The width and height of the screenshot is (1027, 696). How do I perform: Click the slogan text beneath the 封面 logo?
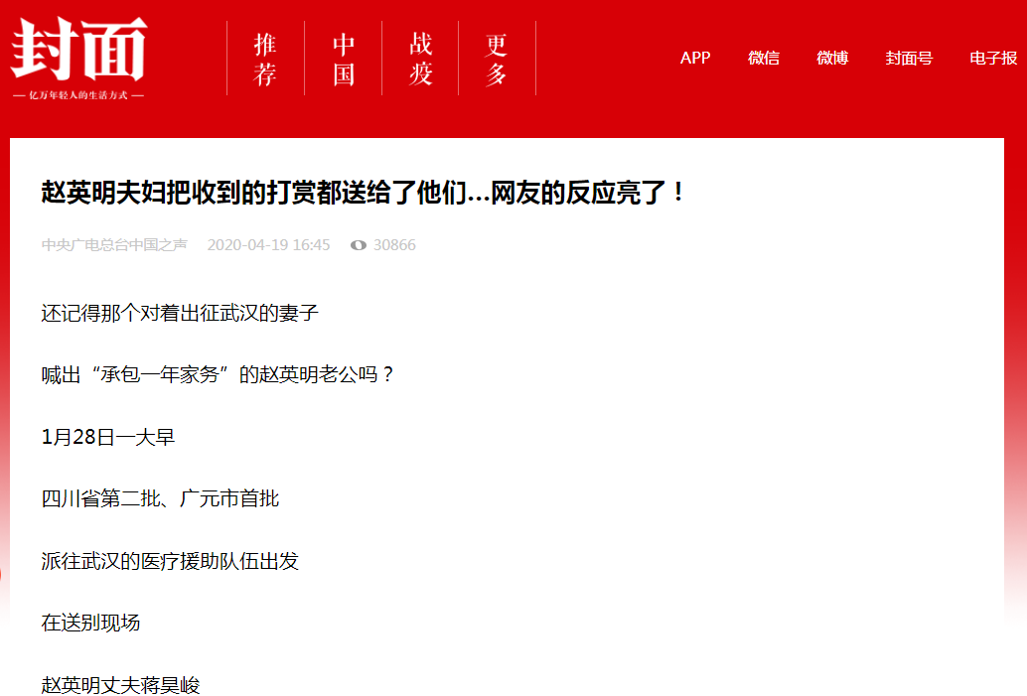pyautogui.click(x=78, y=96)
